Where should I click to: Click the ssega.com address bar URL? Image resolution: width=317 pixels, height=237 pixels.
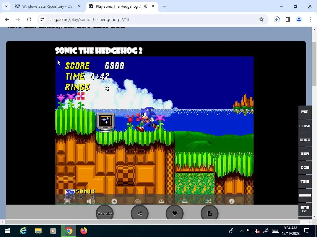coord(89,19)
